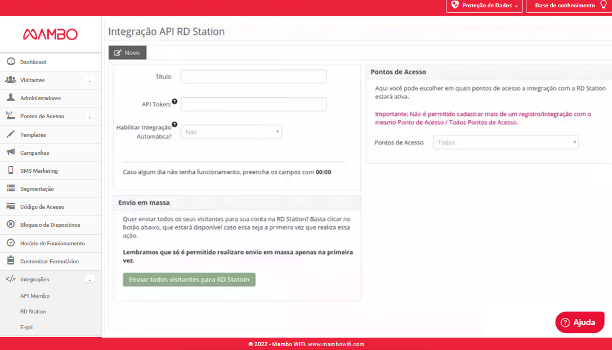Click the lightbulb icon in Base de conhecimento
The width and height of the screenshot is (612, 350).
[x=604, y=5]
